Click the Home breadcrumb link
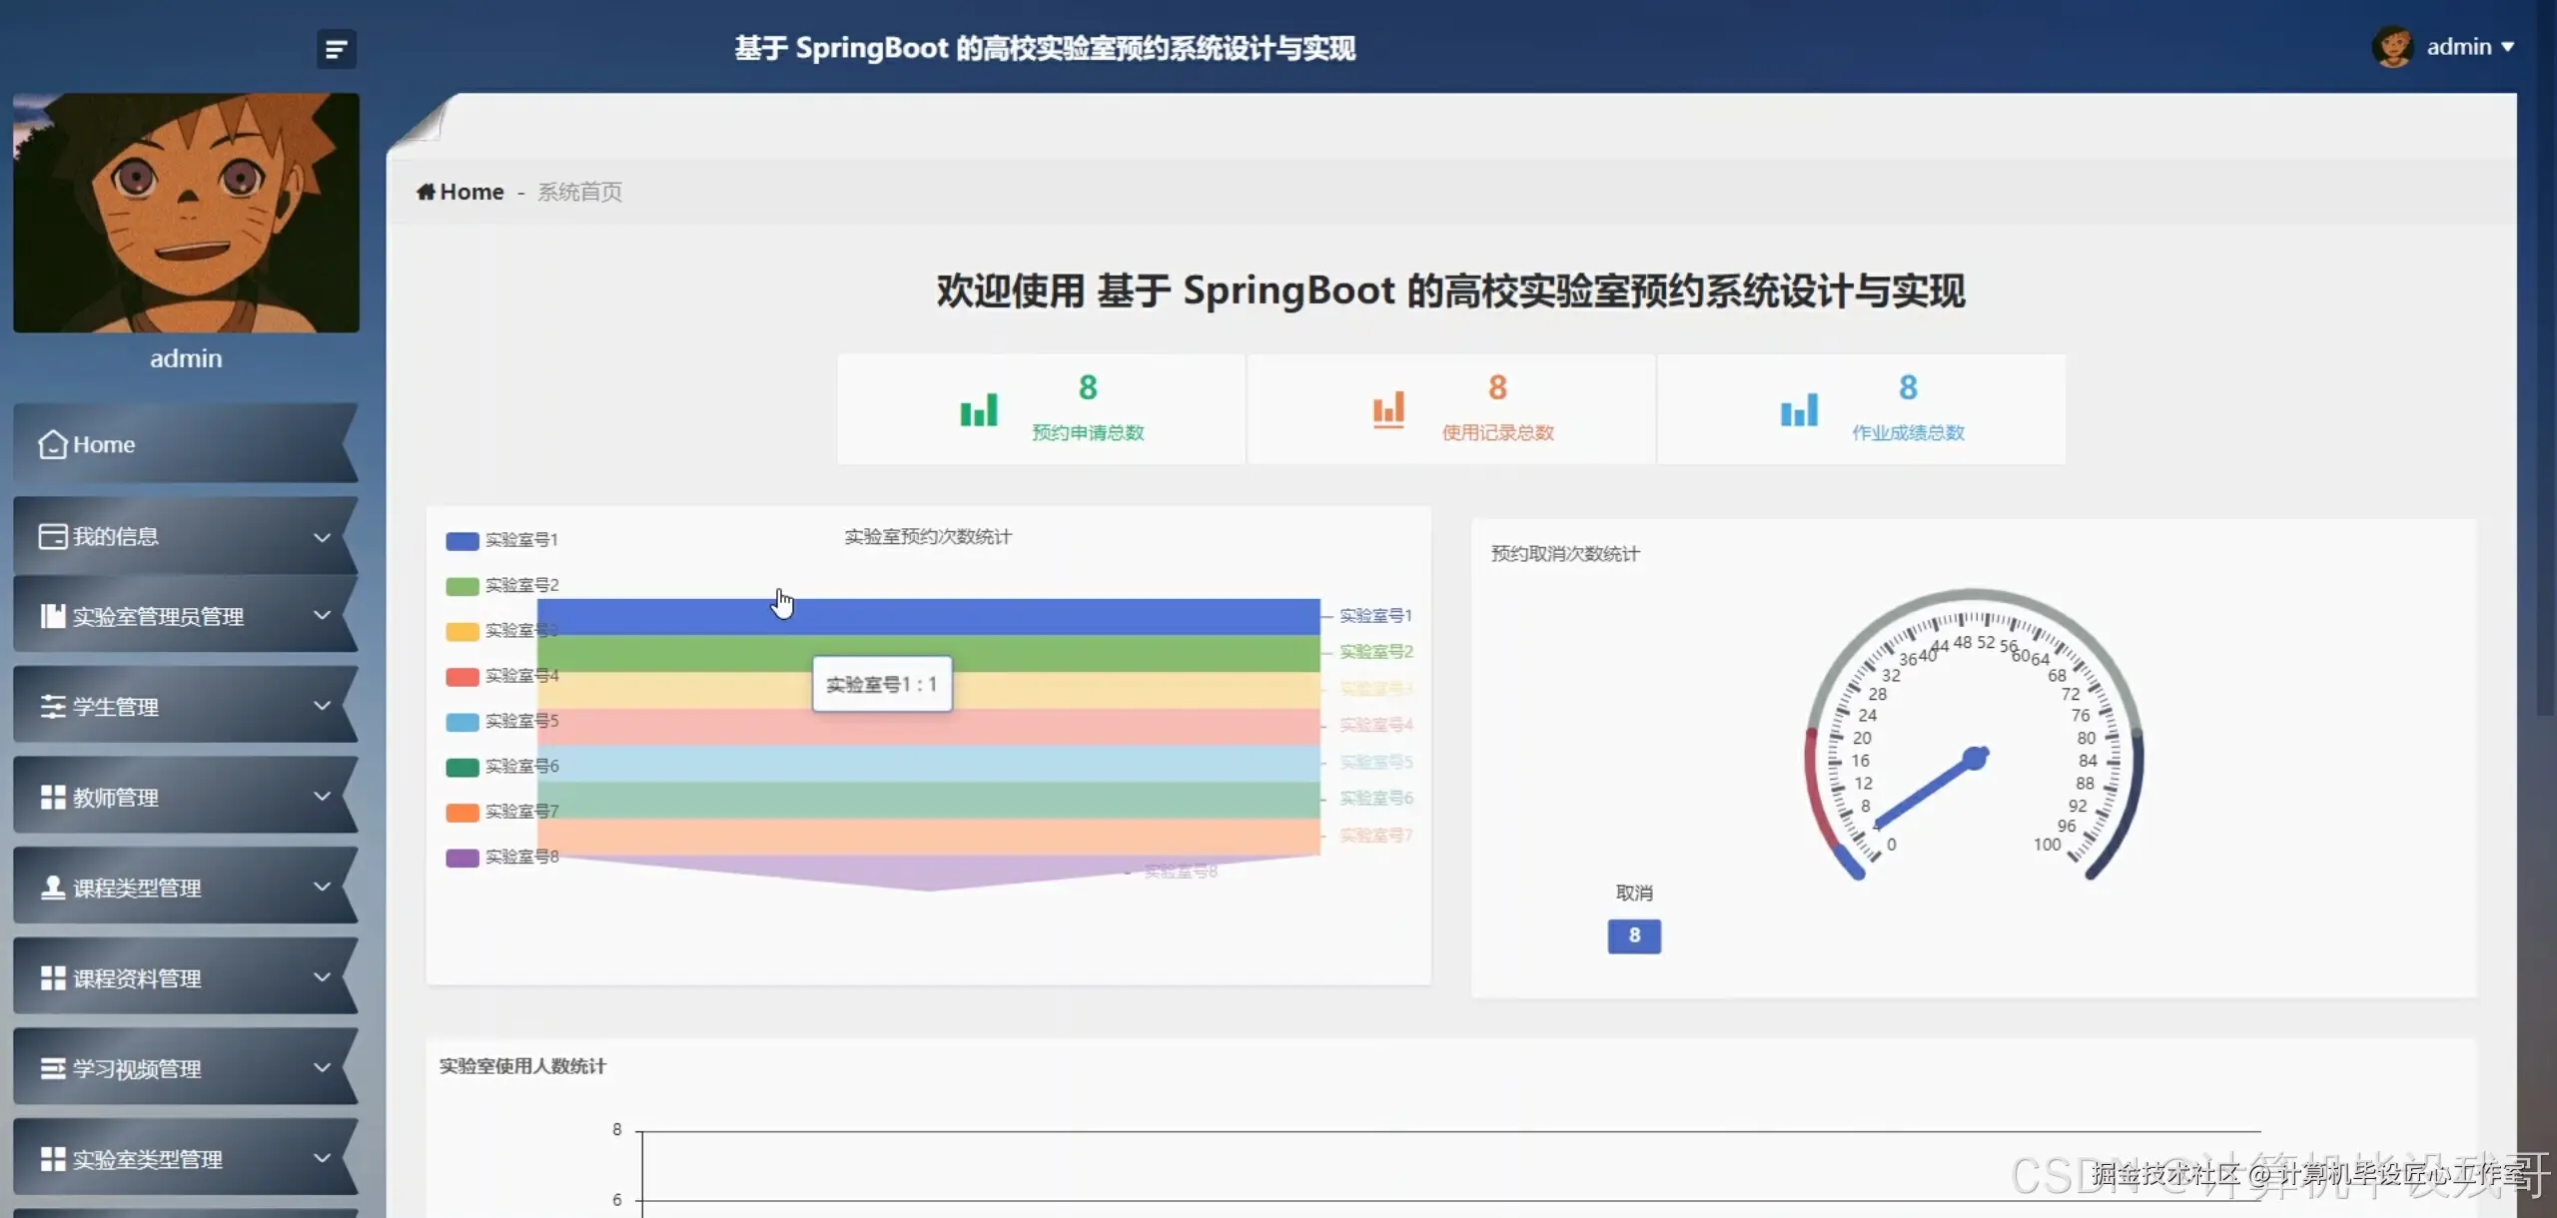 471,192
